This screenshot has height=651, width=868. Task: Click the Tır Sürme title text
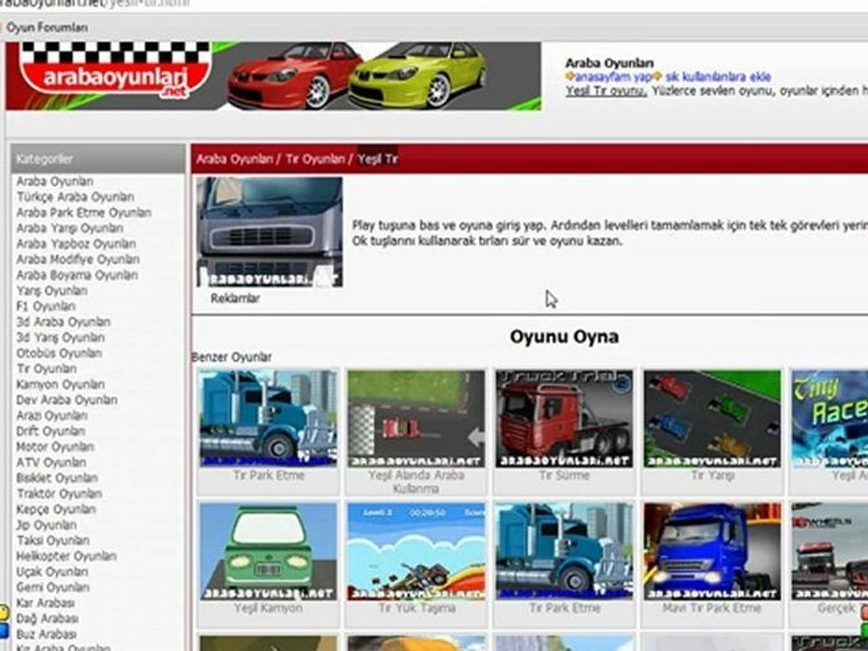pyautogui.click(x=564, y=476)
